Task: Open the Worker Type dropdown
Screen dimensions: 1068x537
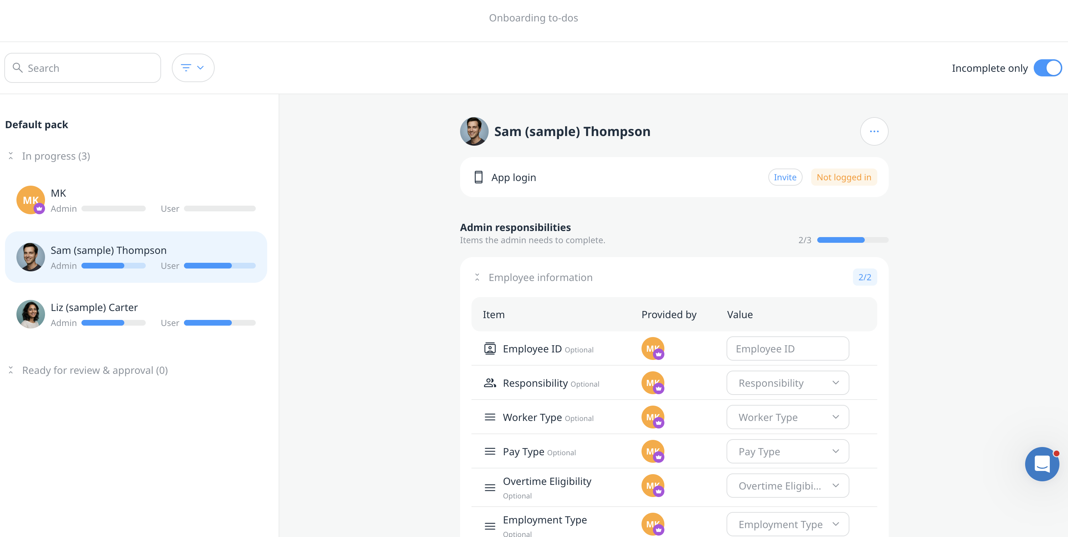Action: tap(788, 417)
